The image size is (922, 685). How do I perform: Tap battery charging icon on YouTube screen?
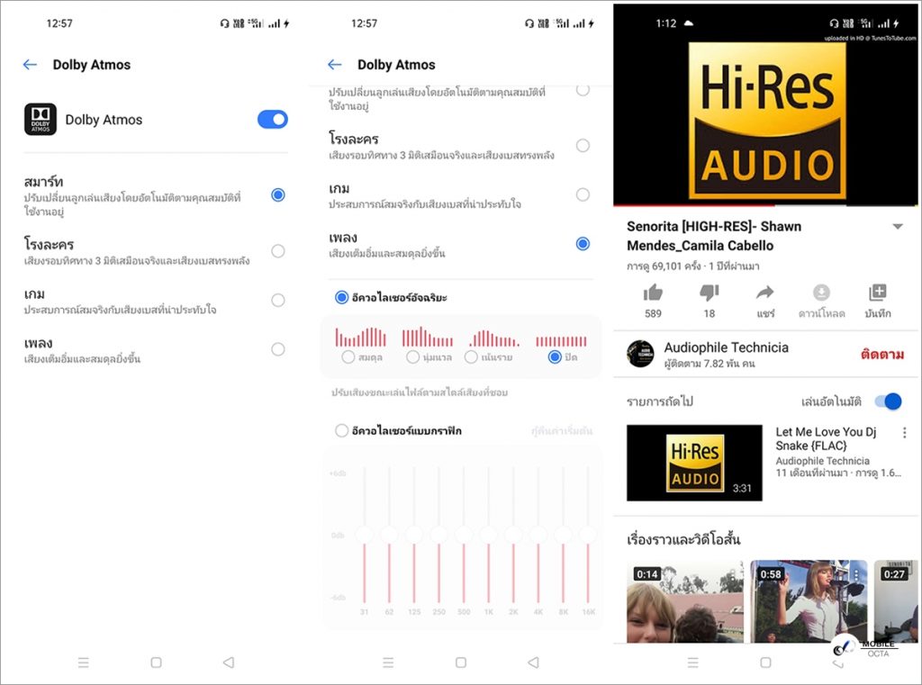coord(896,23)
